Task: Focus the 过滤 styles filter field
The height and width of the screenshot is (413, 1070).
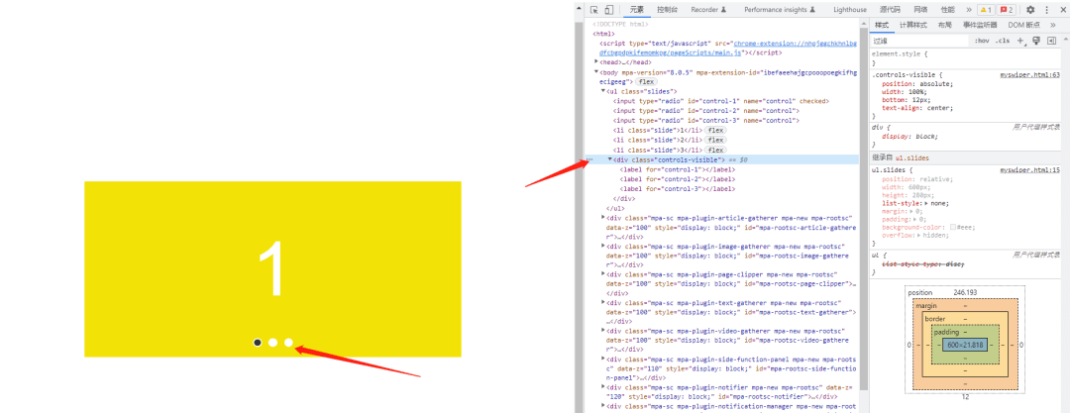Action: coord(919,41)
